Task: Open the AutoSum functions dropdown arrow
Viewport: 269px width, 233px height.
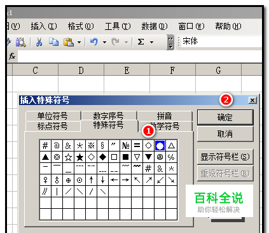Action: [x=151, y=42]
